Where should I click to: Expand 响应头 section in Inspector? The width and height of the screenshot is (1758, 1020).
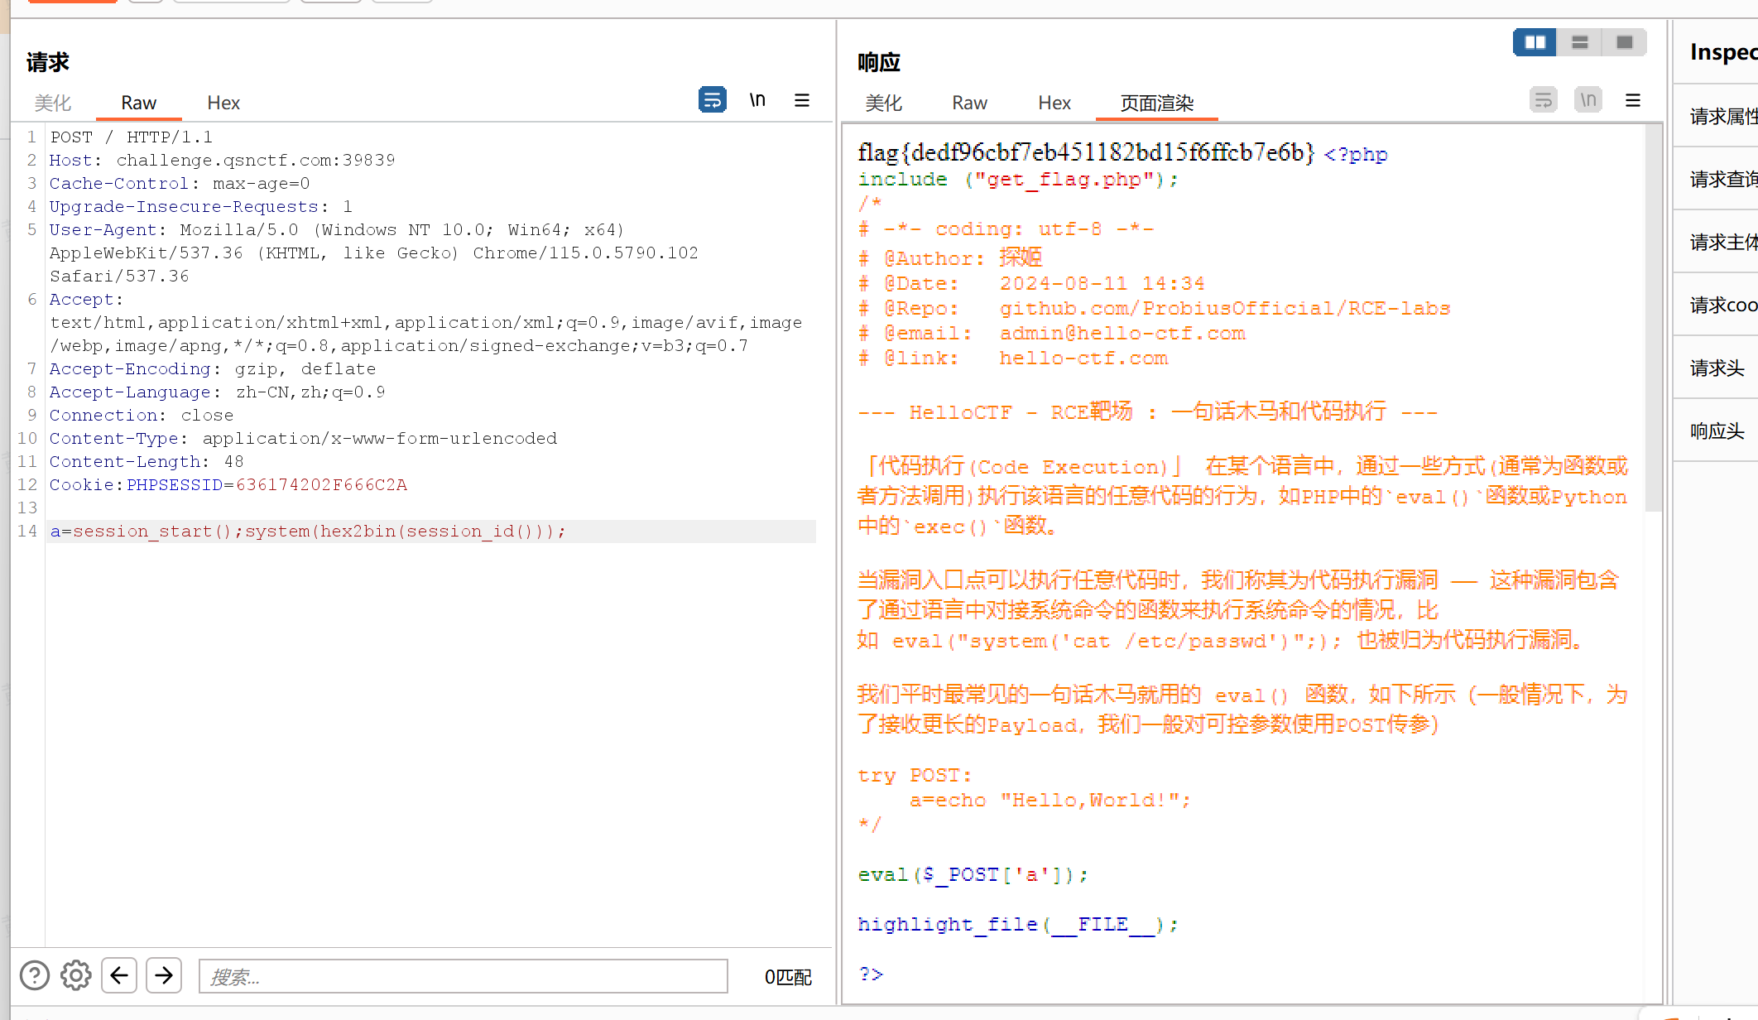tap(1717, 431)
